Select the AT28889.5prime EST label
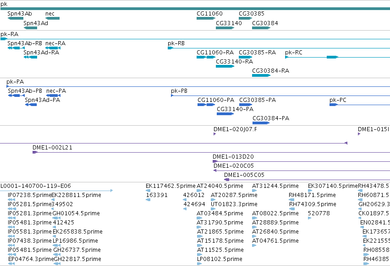 click(275, 223)
